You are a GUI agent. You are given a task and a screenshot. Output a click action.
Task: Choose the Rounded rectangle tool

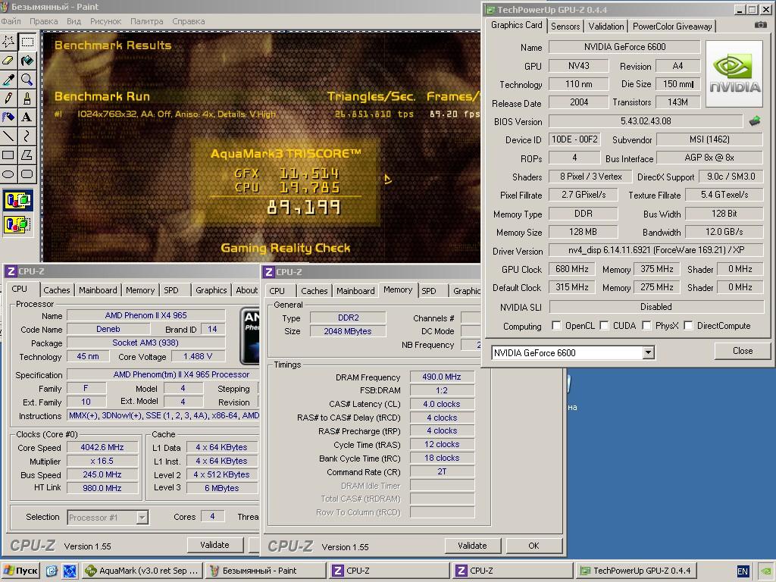[27, 174]
